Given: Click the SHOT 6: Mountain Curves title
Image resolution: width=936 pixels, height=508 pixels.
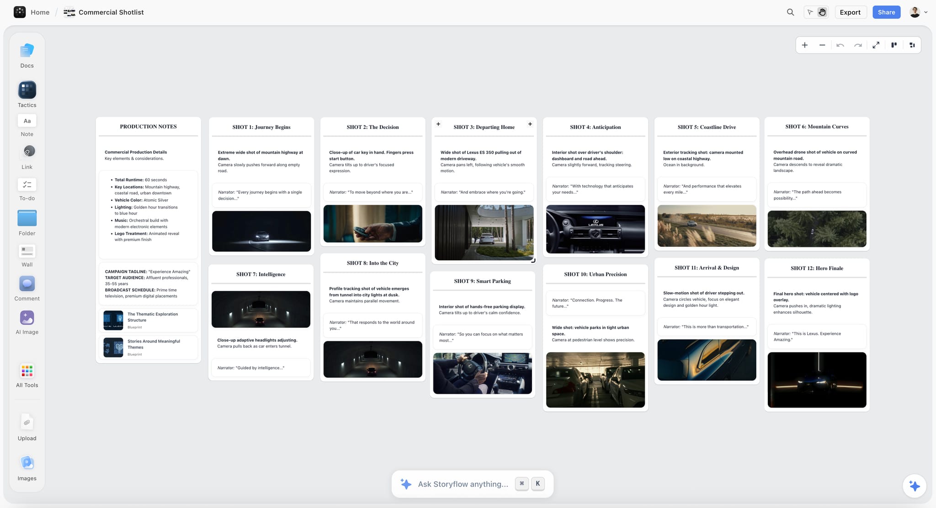Looking at the screenshot, I should tap(817, 127).
